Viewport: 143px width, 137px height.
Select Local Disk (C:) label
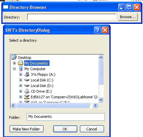[x=42, y=80]
